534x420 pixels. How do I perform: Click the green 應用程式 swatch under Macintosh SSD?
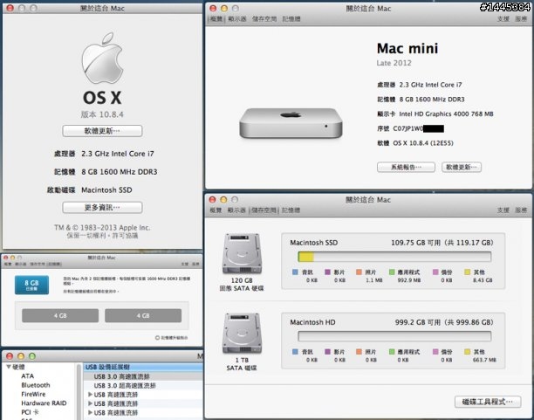pos(392,272)
